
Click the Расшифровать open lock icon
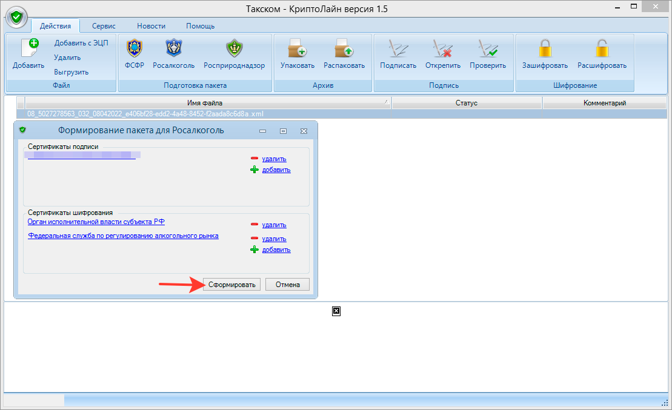[x=602, y=48]
